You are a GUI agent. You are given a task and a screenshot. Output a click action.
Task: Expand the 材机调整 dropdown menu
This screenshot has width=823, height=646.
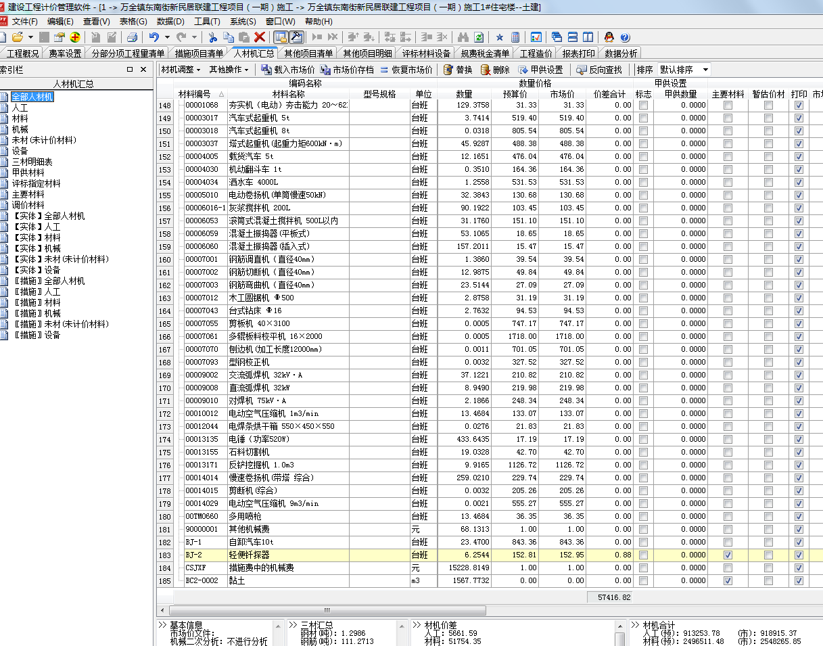[181, 70]
